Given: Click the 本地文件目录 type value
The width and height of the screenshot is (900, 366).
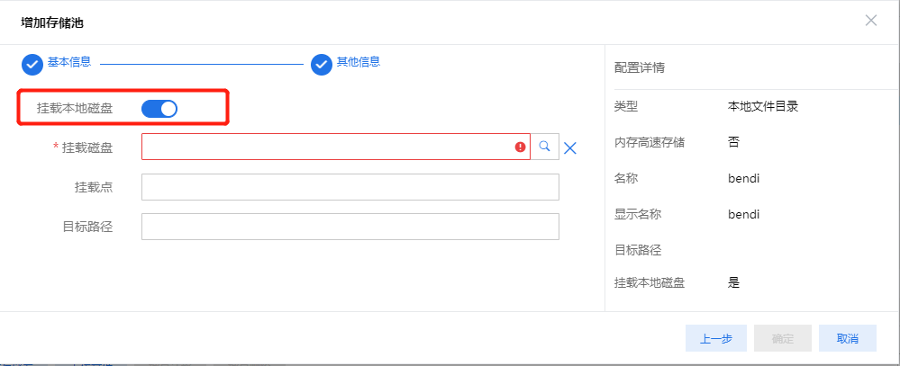Looking at the screenshot, I should tap(762, 106).
